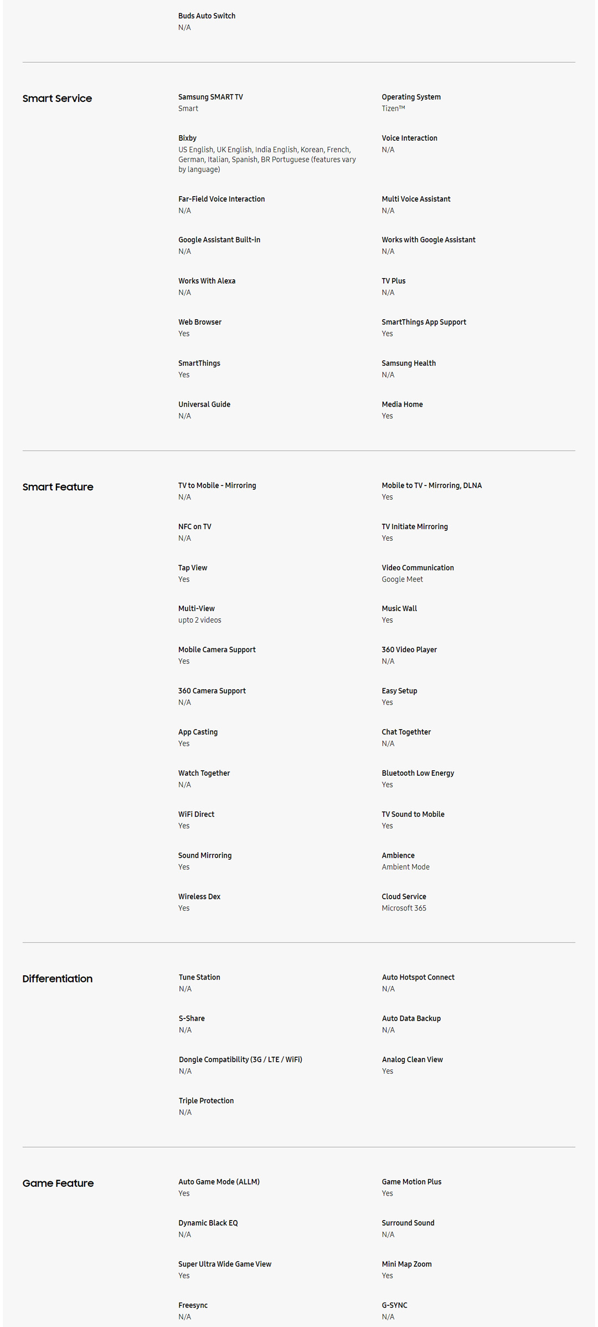Click the Google Meet video communication value
The image size is (598, 1327).
click(x=402, y=580)
